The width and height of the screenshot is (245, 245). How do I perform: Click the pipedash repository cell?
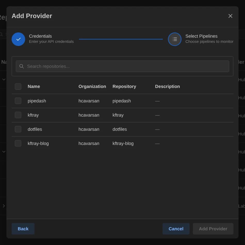(x=121, y=101)
